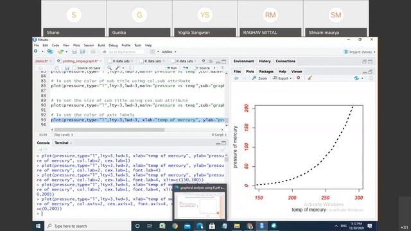Open the Edit menu
The width and height of the screenshot is (411, 231).
pyautogui.click(x=46, y=46)
